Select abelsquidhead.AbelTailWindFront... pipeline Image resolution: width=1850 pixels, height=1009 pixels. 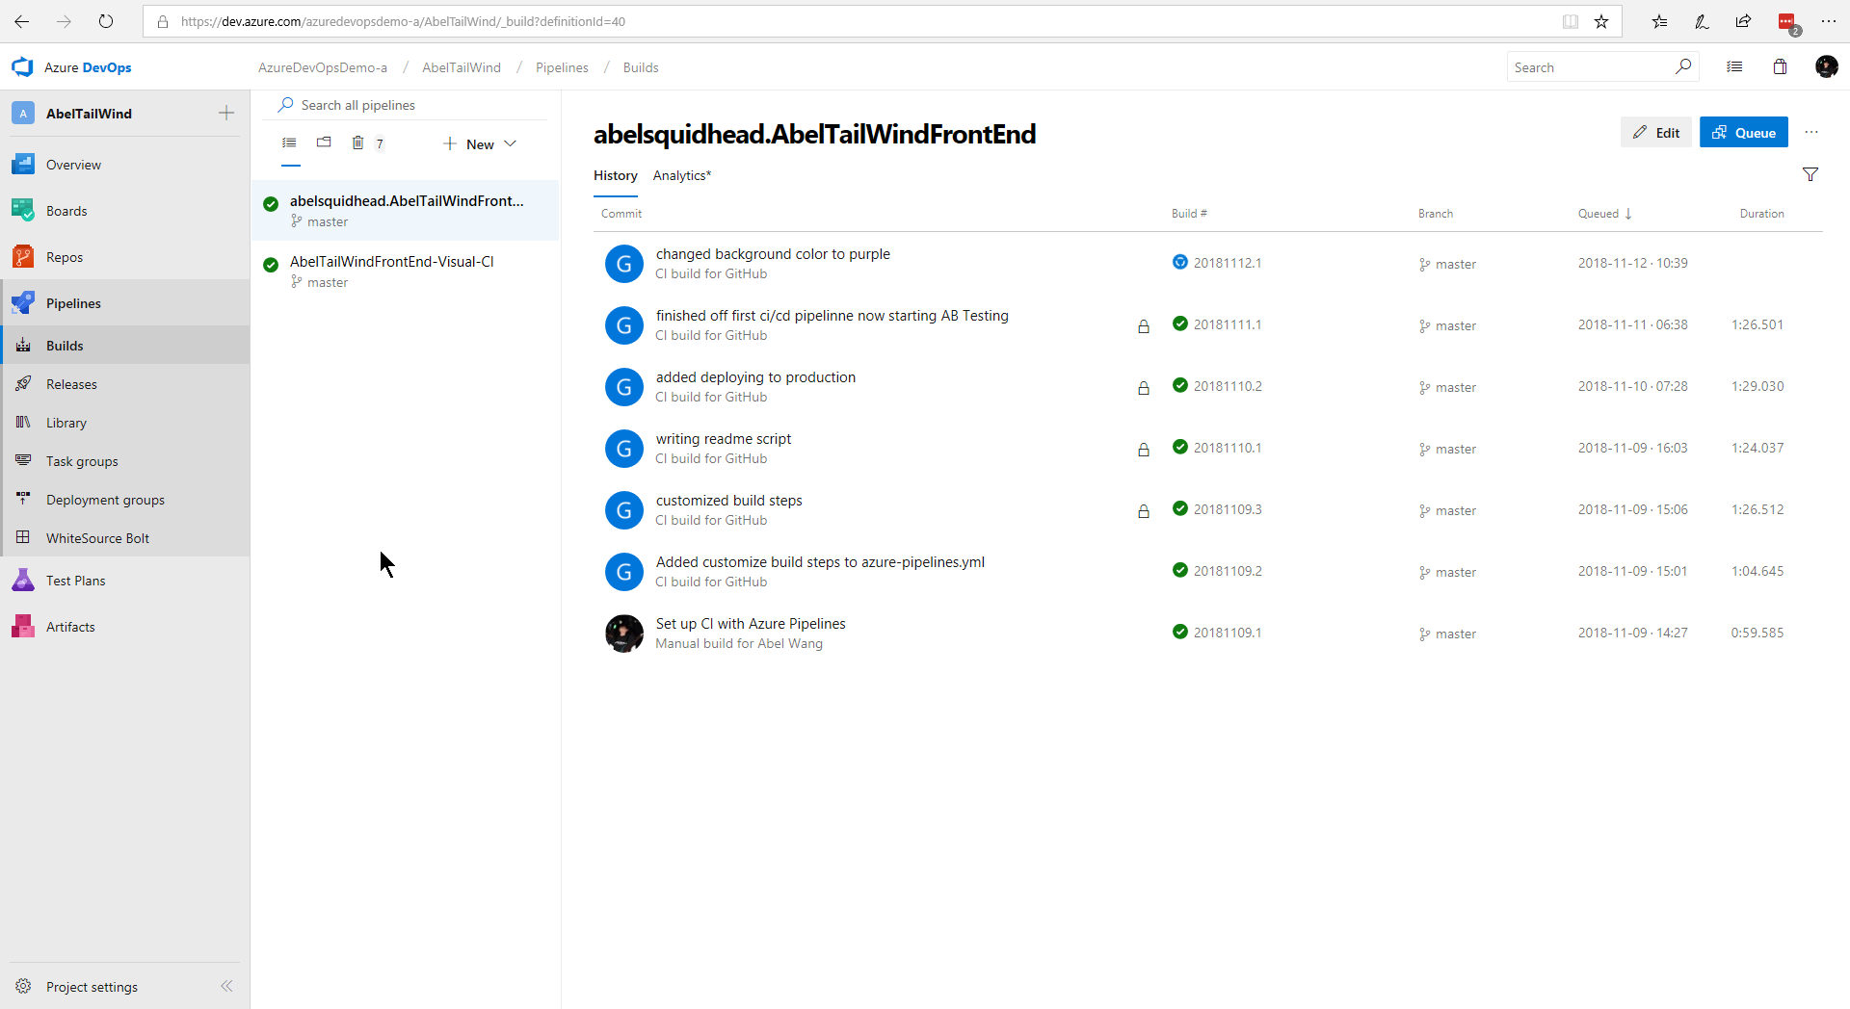(x=406, y=211)
